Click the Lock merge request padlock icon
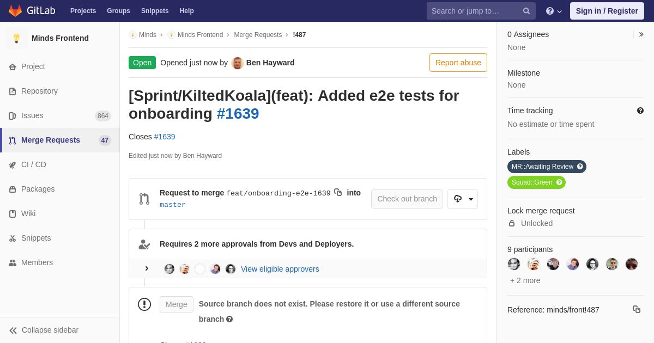 click(512, 223)
